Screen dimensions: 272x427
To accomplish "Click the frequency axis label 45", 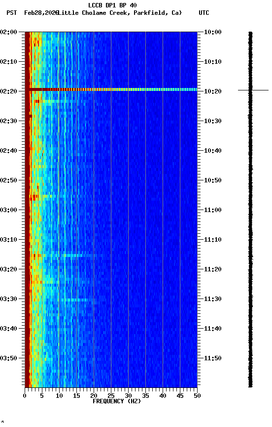I will (x=180, y=396).
